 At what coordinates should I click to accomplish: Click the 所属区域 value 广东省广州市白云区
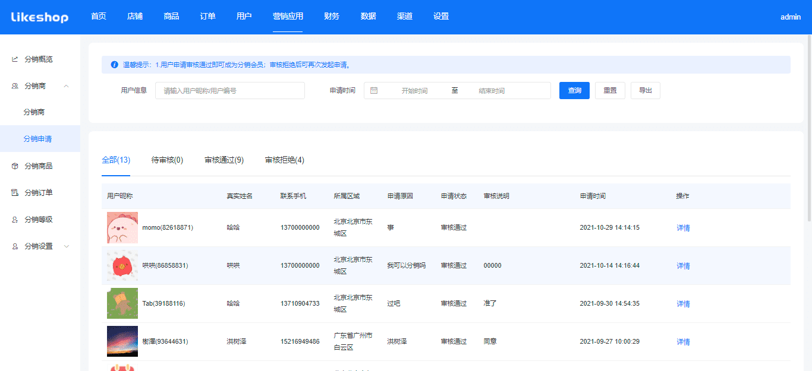(x=353, y=341)
